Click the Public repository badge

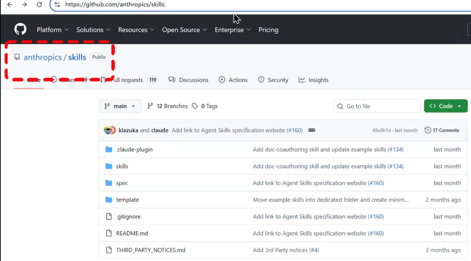pyautogui.click(x=99, y=57)
